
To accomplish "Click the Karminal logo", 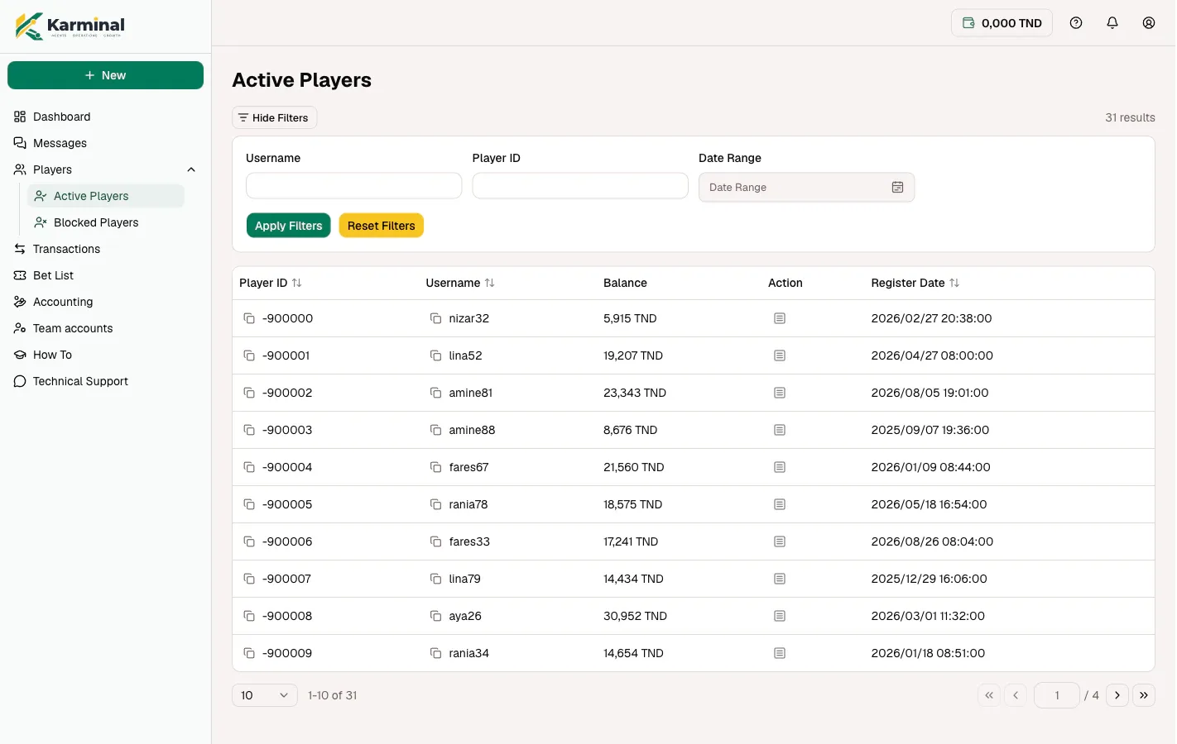I will 70,26.
